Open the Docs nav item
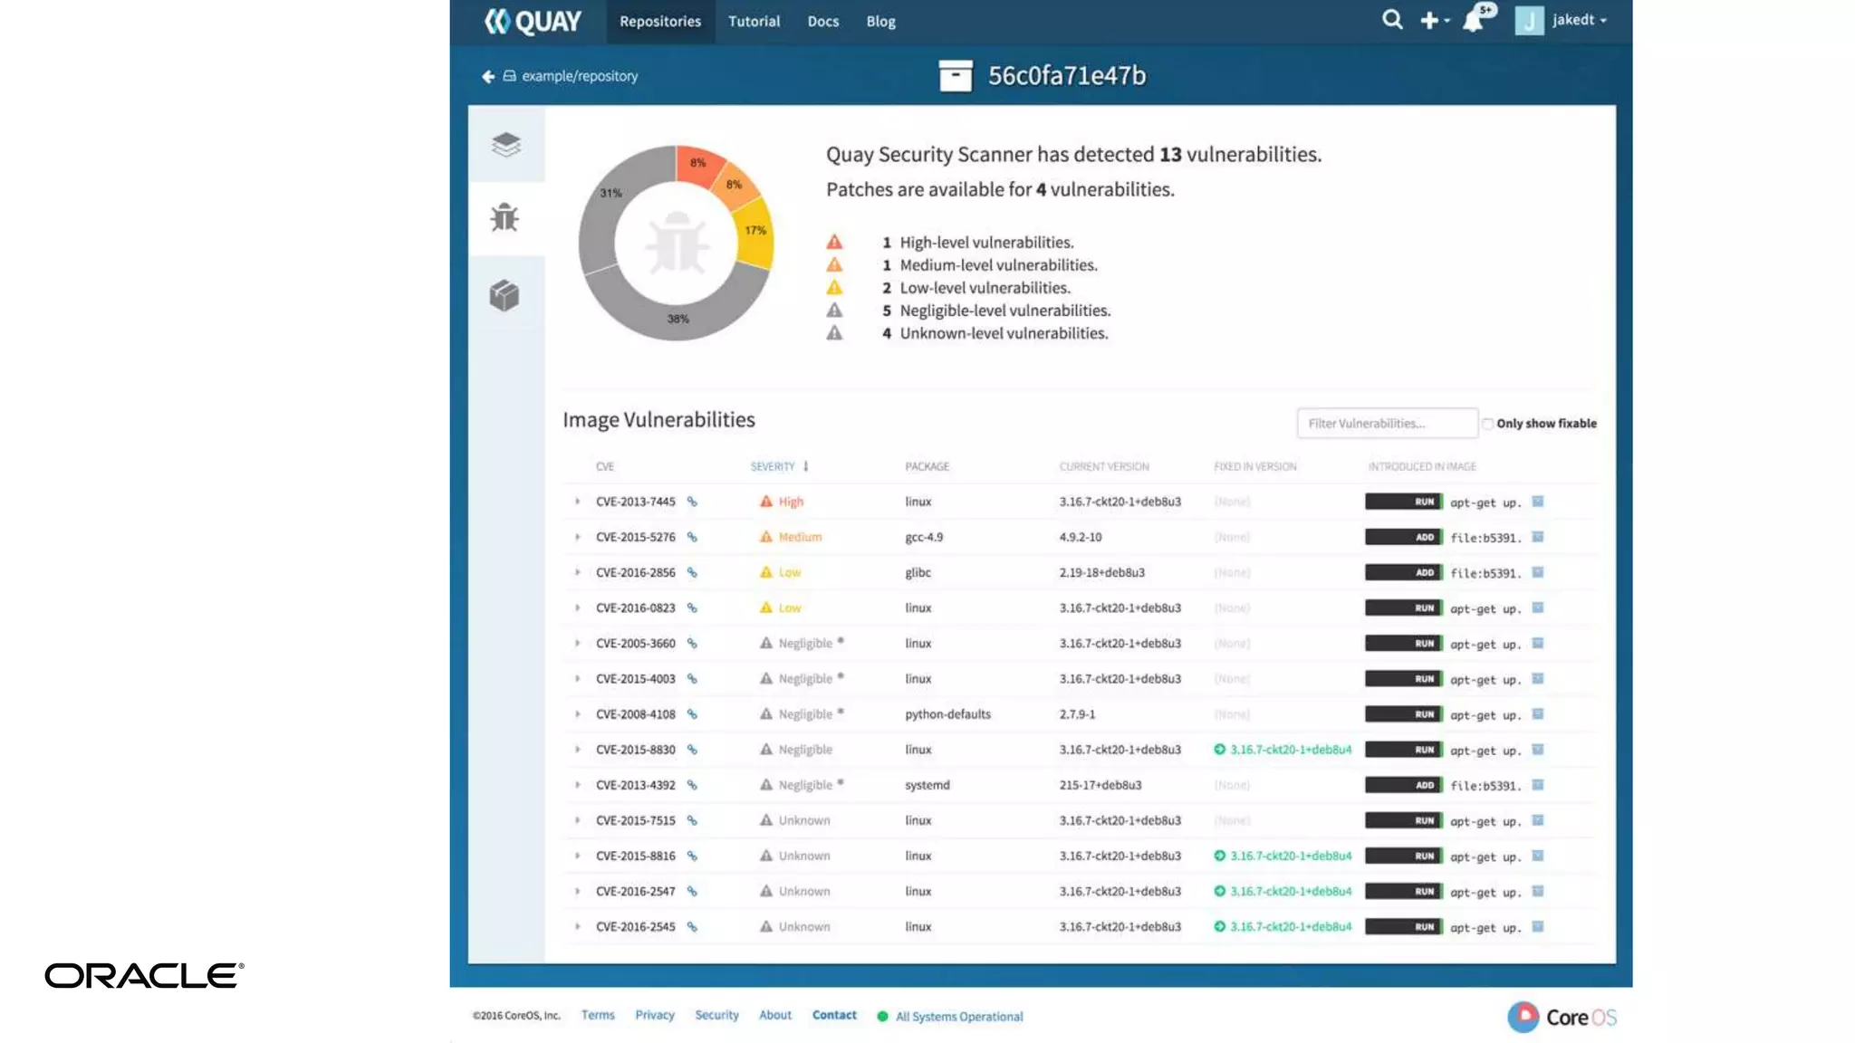 [822, 22]
